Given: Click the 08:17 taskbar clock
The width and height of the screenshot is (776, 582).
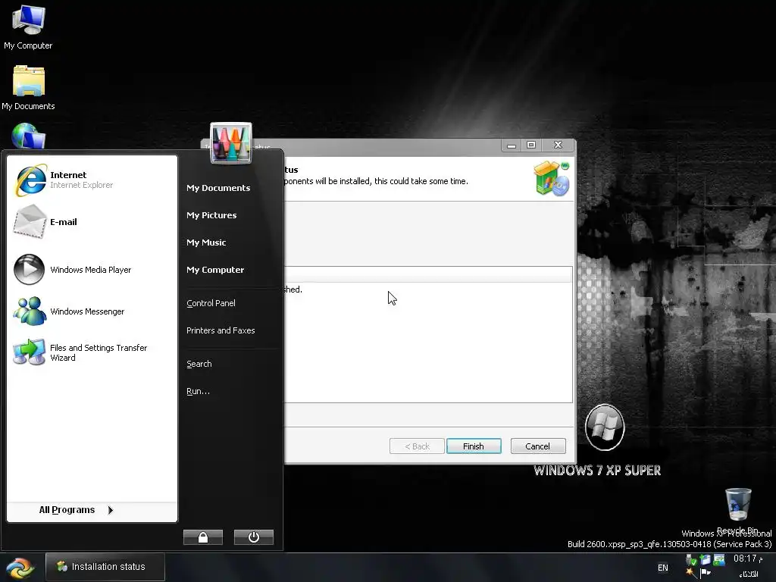Looking at the screenshot, I should coord(748,559).
